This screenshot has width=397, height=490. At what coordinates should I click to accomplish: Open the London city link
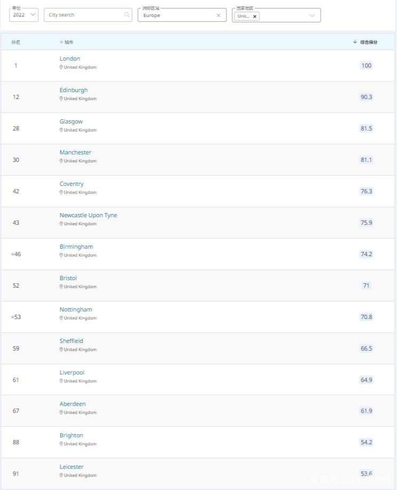pos(70,59)
